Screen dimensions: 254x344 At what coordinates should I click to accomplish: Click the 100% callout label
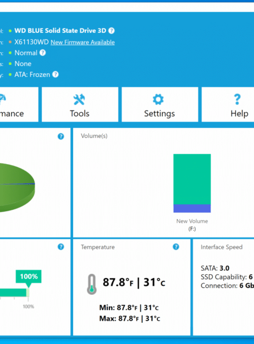point(29,276)
